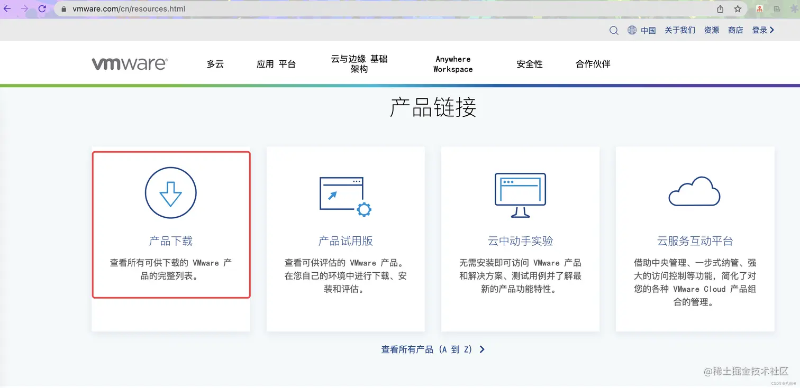The width and height of the screenshot is (800, 388).
Task: Click description starting 无需安装即可访问
Action: click(x=520, y=276)
